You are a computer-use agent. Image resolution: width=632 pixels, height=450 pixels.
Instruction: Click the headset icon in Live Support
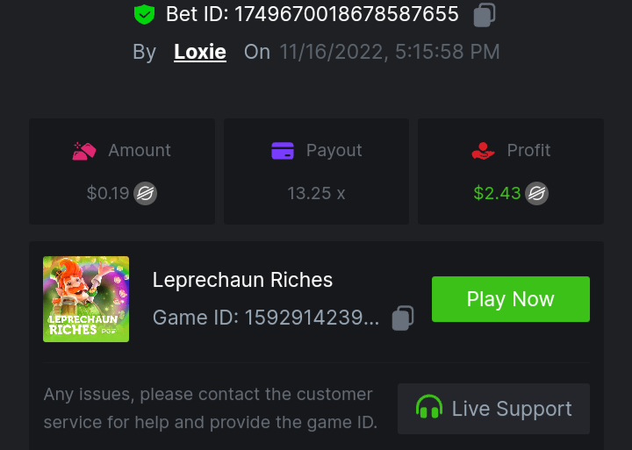429,409
